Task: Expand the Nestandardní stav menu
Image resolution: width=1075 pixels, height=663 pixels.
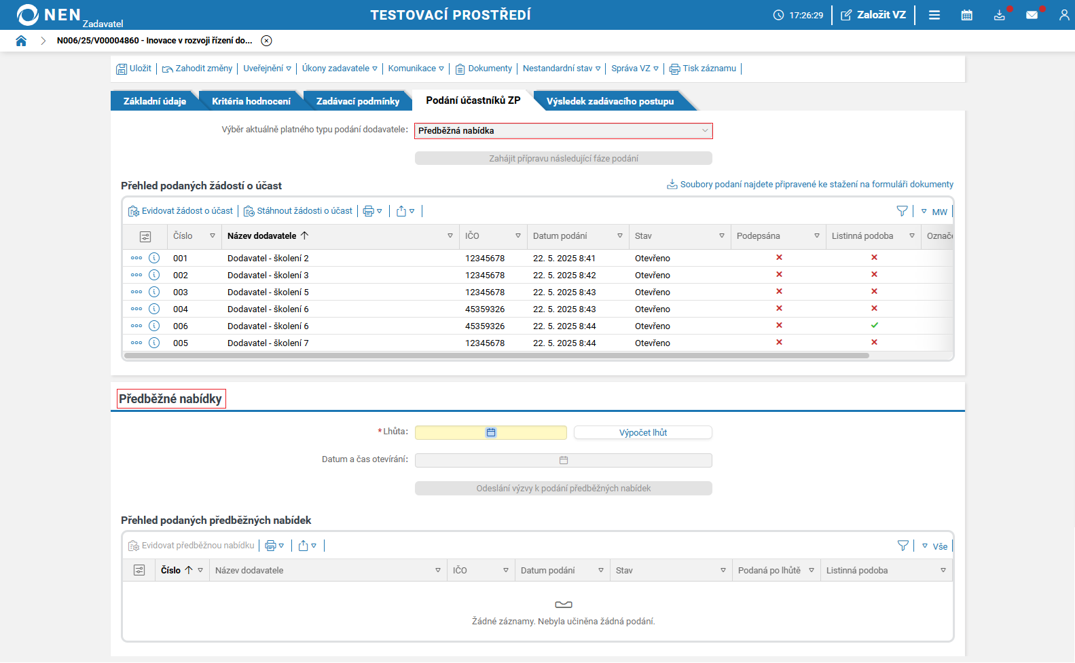Action: coord(562,69)
